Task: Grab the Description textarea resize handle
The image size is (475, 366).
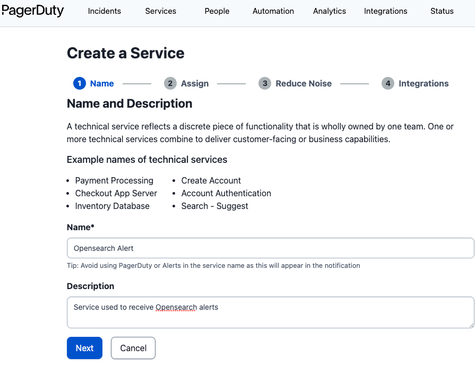Action: [x=471, y=325]
